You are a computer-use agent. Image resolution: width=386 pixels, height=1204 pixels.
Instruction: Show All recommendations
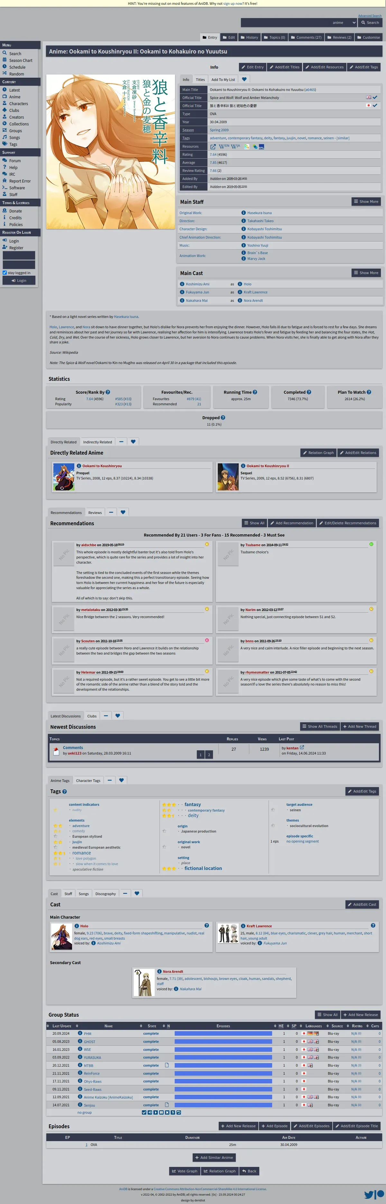pyautogui.click(x=254, y=523)
